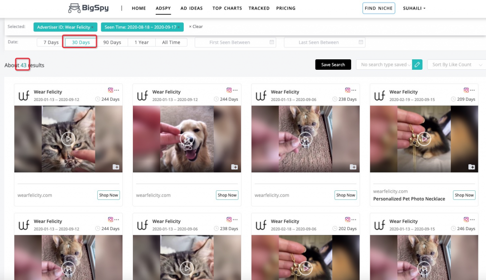Open more options on golden retriever ad
486x280 pixels.
tap(235, 90)
